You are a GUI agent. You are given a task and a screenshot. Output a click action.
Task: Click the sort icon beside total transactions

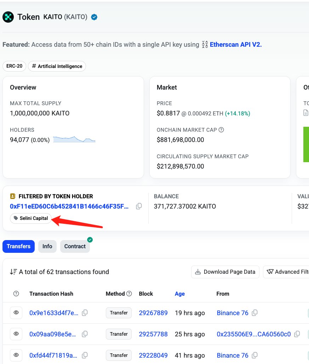pyautogui.click(x=13, y=272)
